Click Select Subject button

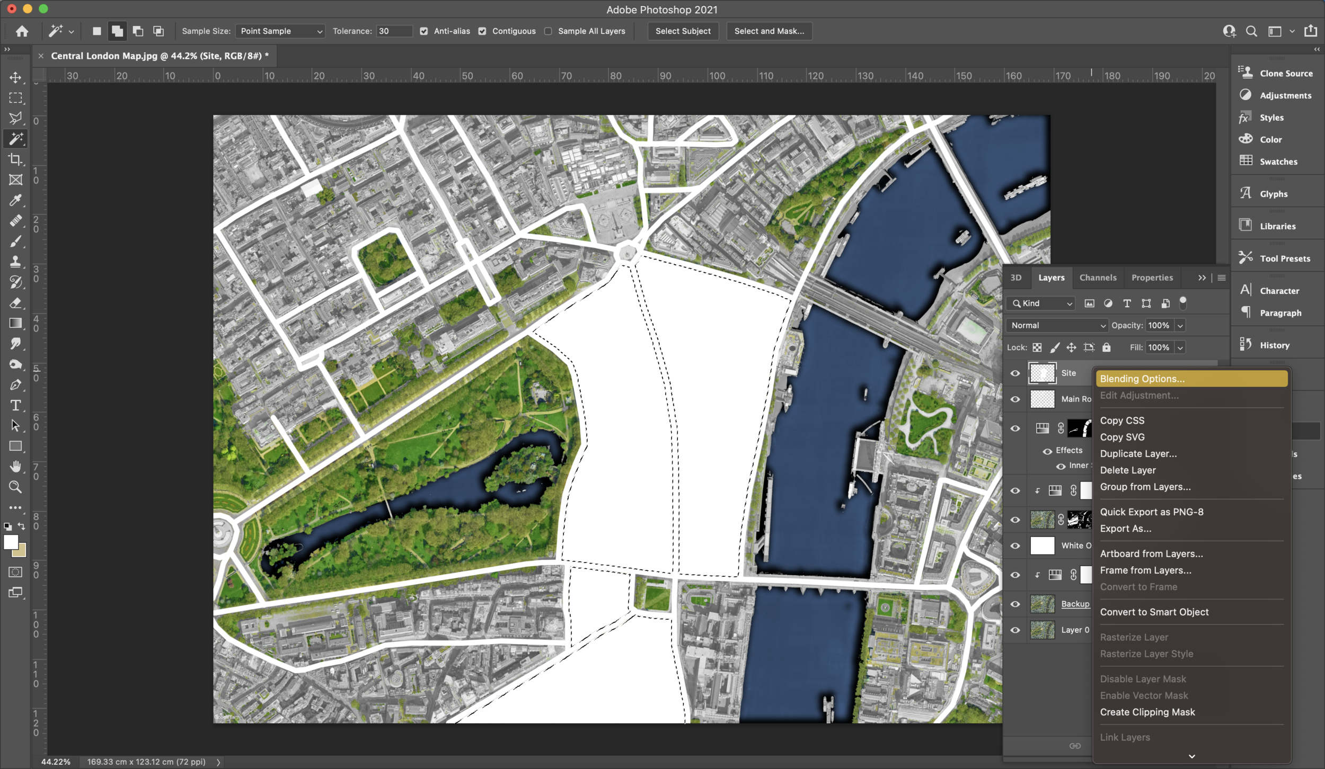(x=683, y=31)
